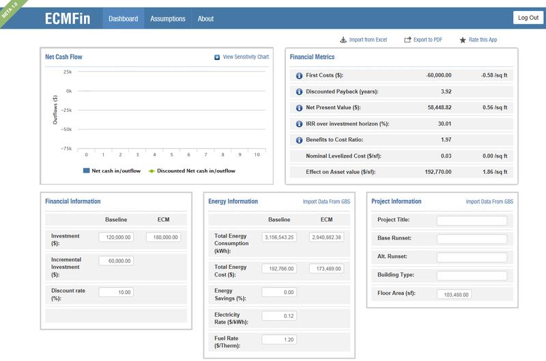
Task: Click the 0.56 /sq ft NPV value
Action: click(495, 108)
